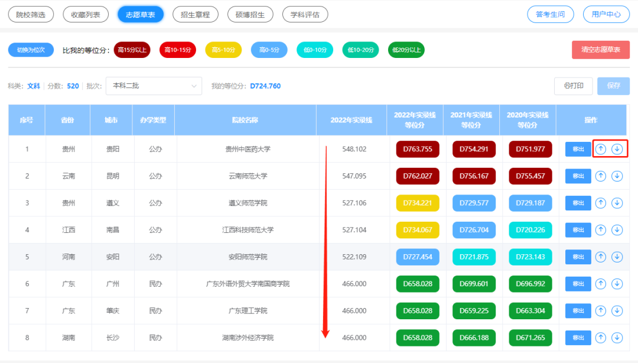Image resolution: width=638 pixels, height=363 pixels.
Task: Move 广东理工学院 row up
Action: (601, 311)
